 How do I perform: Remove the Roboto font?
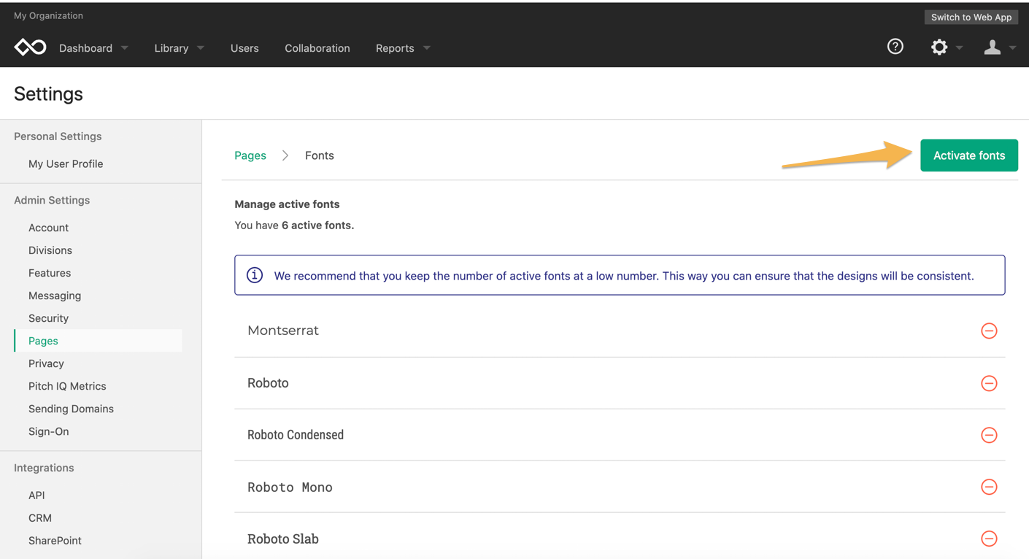[989, 383]
